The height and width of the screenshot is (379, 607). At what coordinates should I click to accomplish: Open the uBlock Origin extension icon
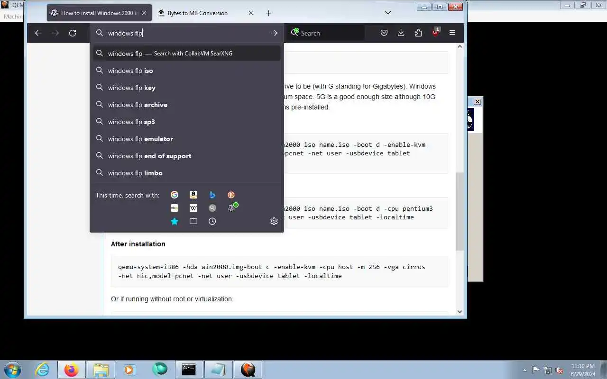pyautogui.click(x=436, y=33)
